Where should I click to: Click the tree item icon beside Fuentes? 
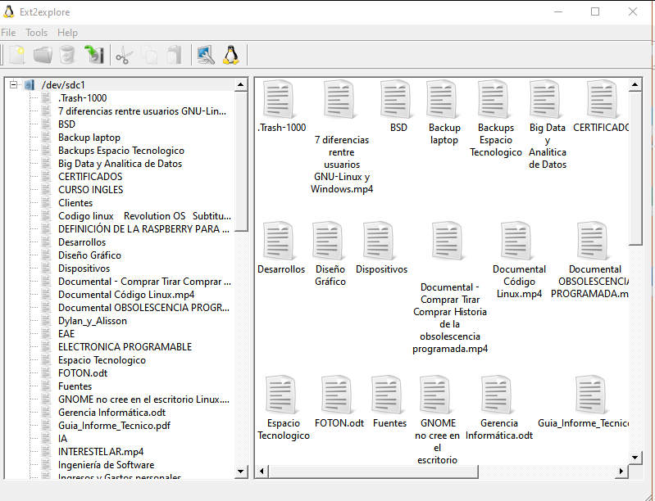pos(46,386)
